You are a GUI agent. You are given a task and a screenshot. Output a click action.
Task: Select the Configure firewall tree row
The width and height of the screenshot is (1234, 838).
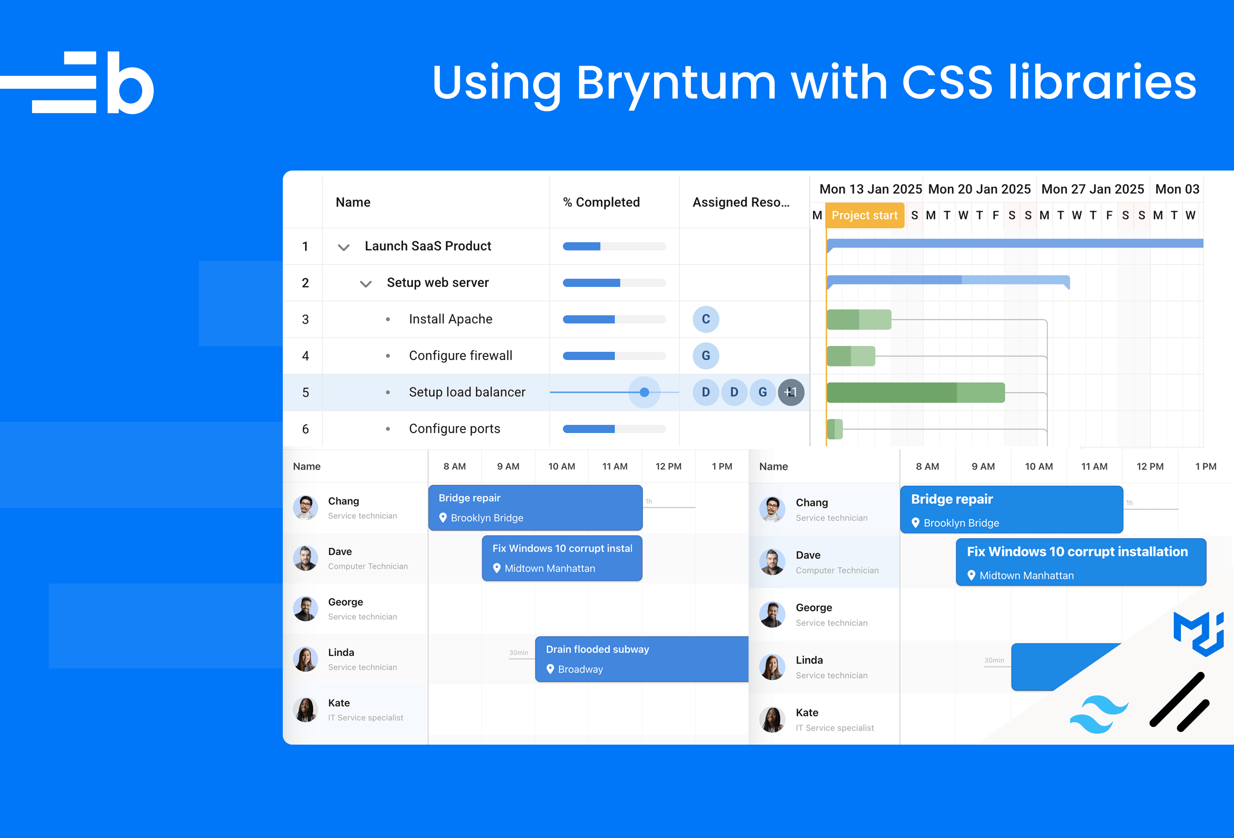coord(460,355)
